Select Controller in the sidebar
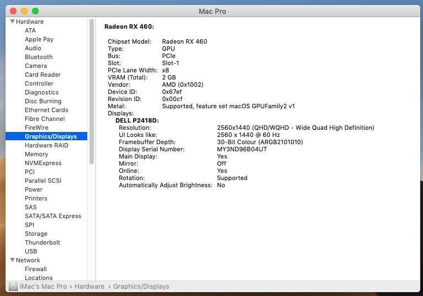This screenshot has height=296, width=423. (x=39, y=83)
